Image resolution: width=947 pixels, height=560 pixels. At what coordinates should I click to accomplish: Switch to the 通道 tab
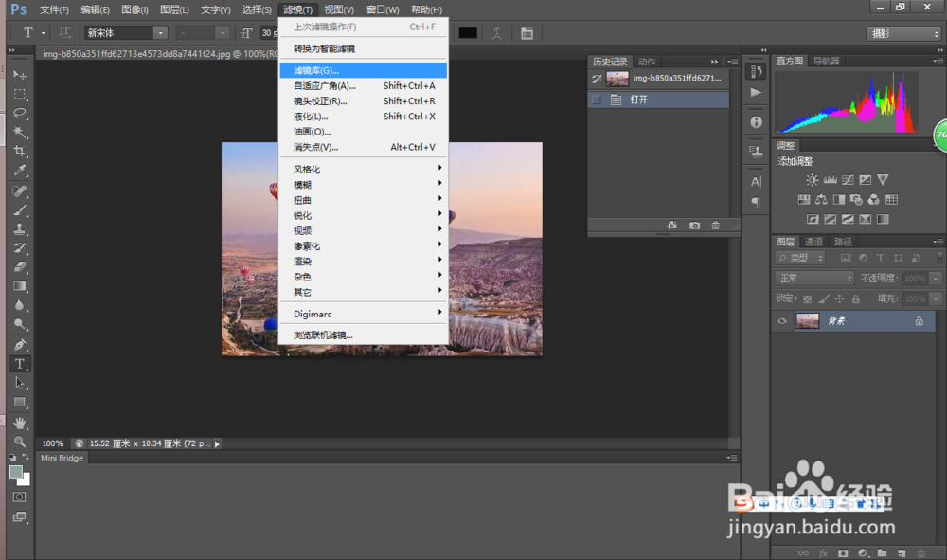coord(813,242)
